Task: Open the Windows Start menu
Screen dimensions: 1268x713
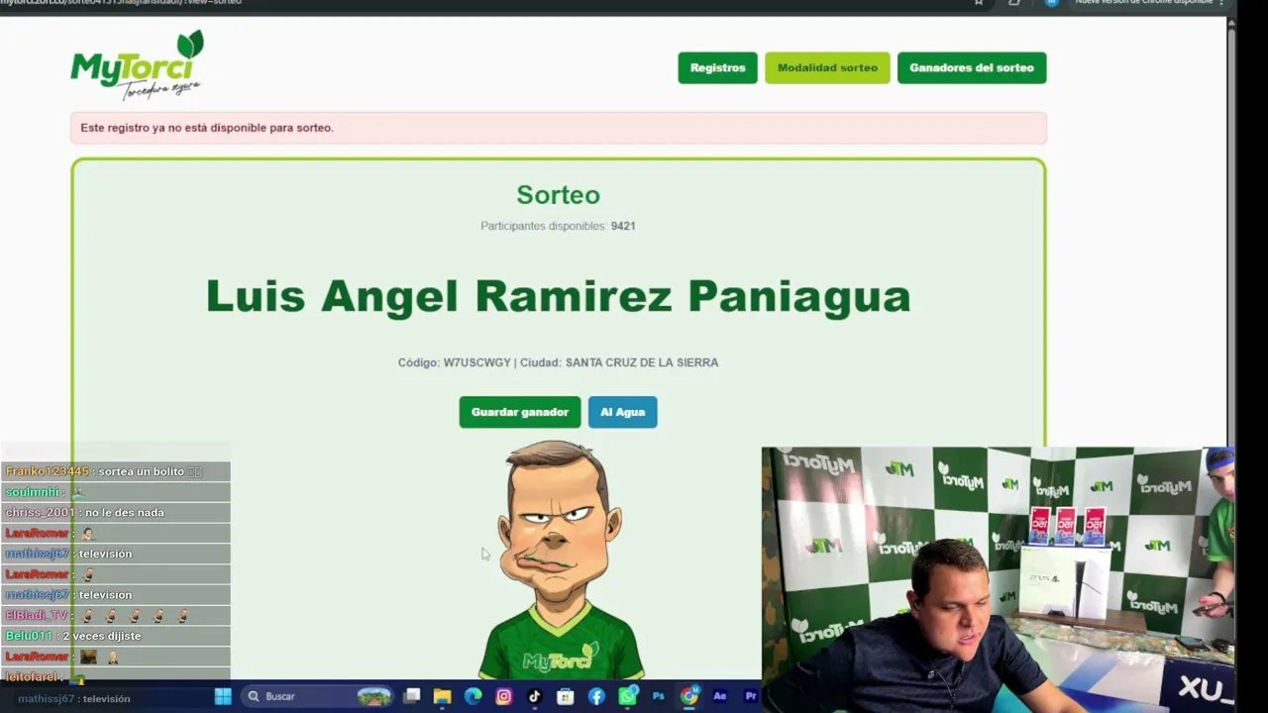Action: [x=223, y=696]
